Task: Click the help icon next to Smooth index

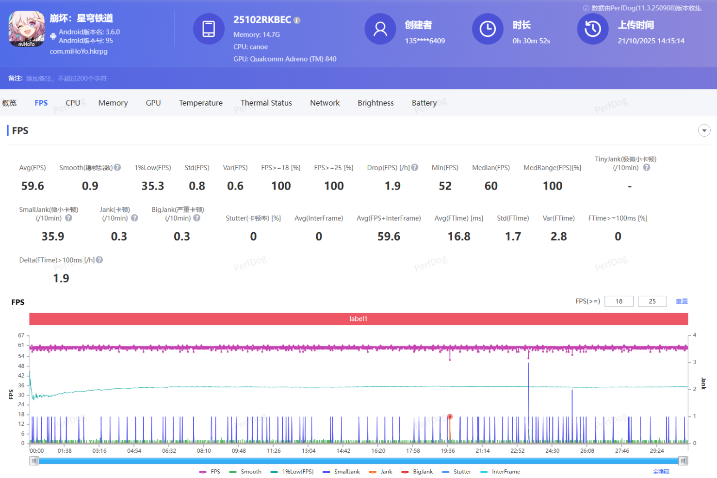Action: click(117, 168)
